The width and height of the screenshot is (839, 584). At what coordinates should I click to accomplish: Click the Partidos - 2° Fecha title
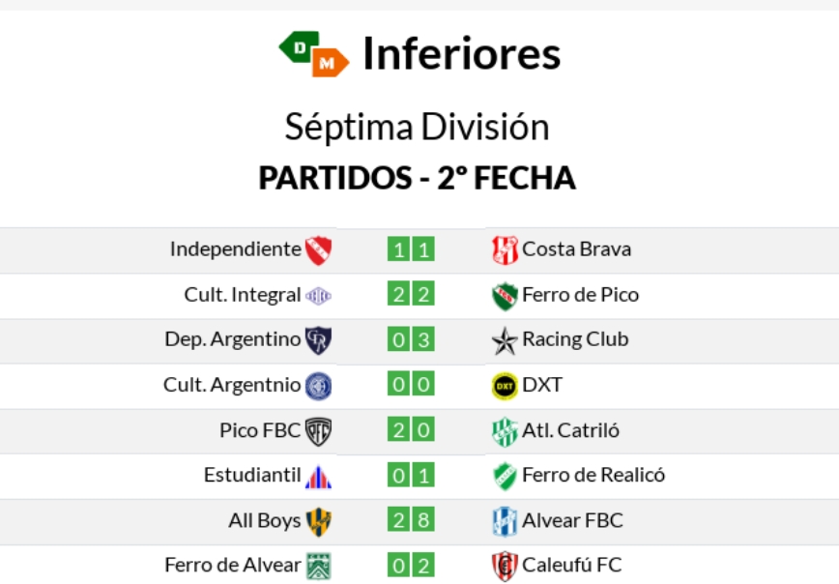click(x=418, y=178)
